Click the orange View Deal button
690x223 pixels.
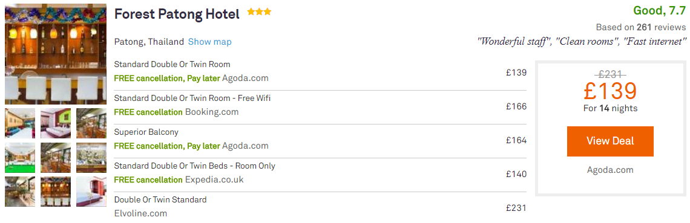click(610, 141)
